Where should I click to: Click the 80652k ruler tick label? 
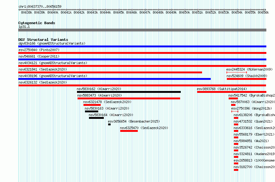coord(211,12)
